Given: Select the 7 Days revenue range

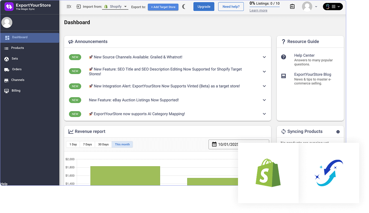Looking at the screenshot, I should pos(87,144).
